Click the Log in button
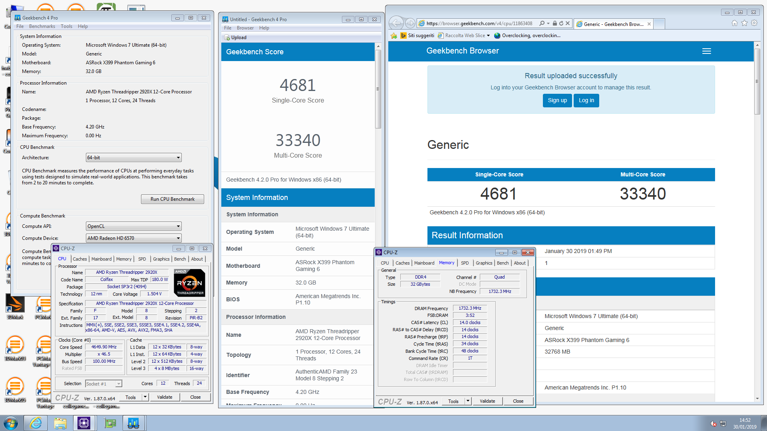767x431 pixels. (x=586, y=101)
